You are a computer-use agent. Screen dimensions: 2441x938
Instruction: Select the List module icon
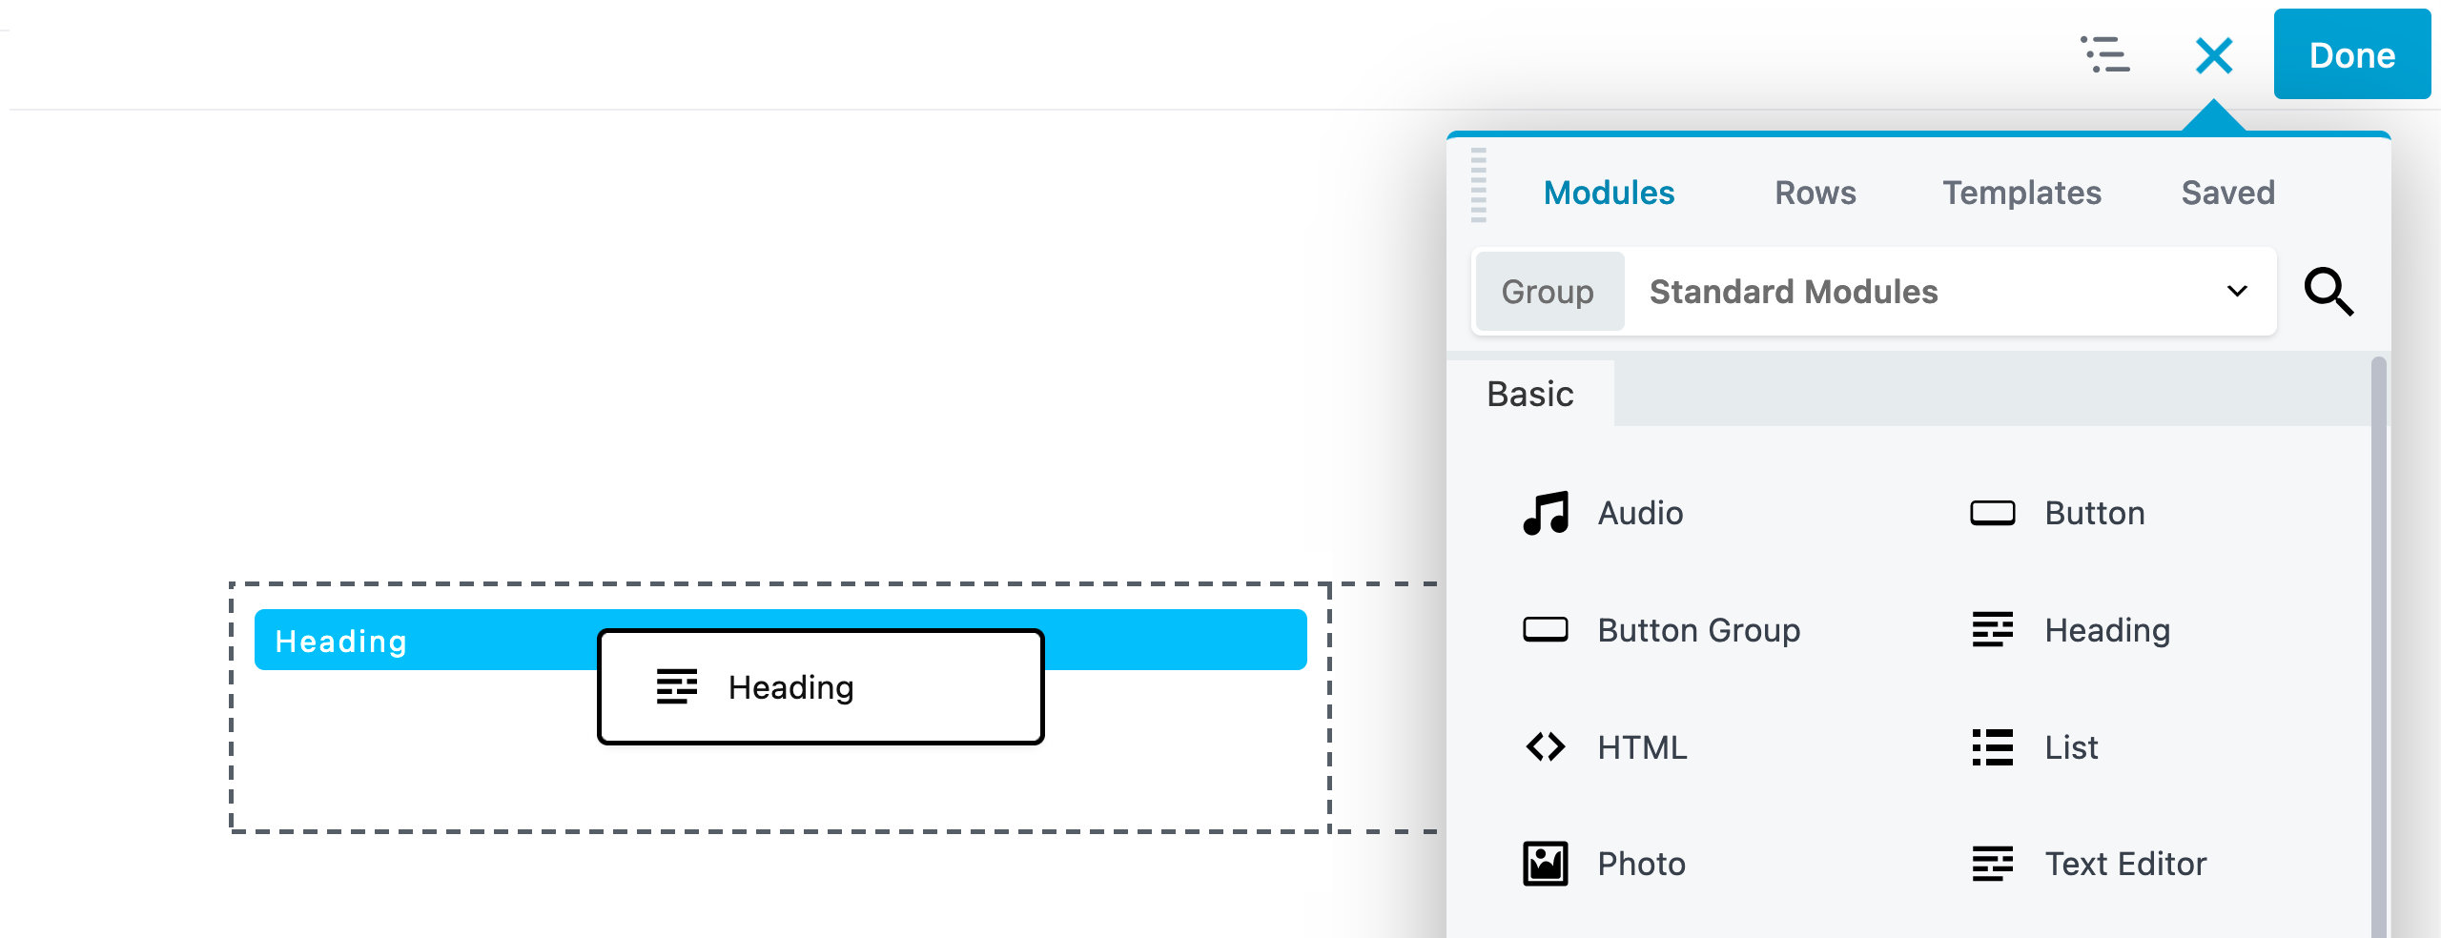point(1993,746)
